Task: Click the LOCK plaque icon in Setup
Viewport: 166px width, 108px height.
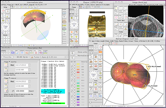Action: [3, 20]
